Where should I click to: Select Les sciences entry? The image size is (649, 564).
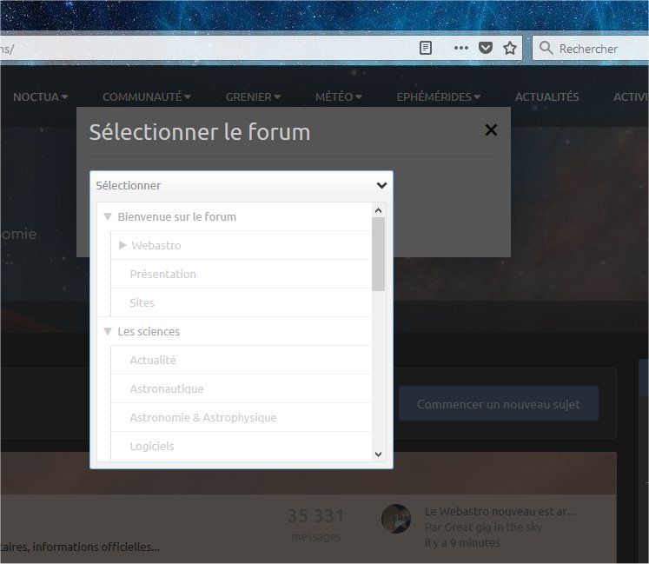[149, 331]
